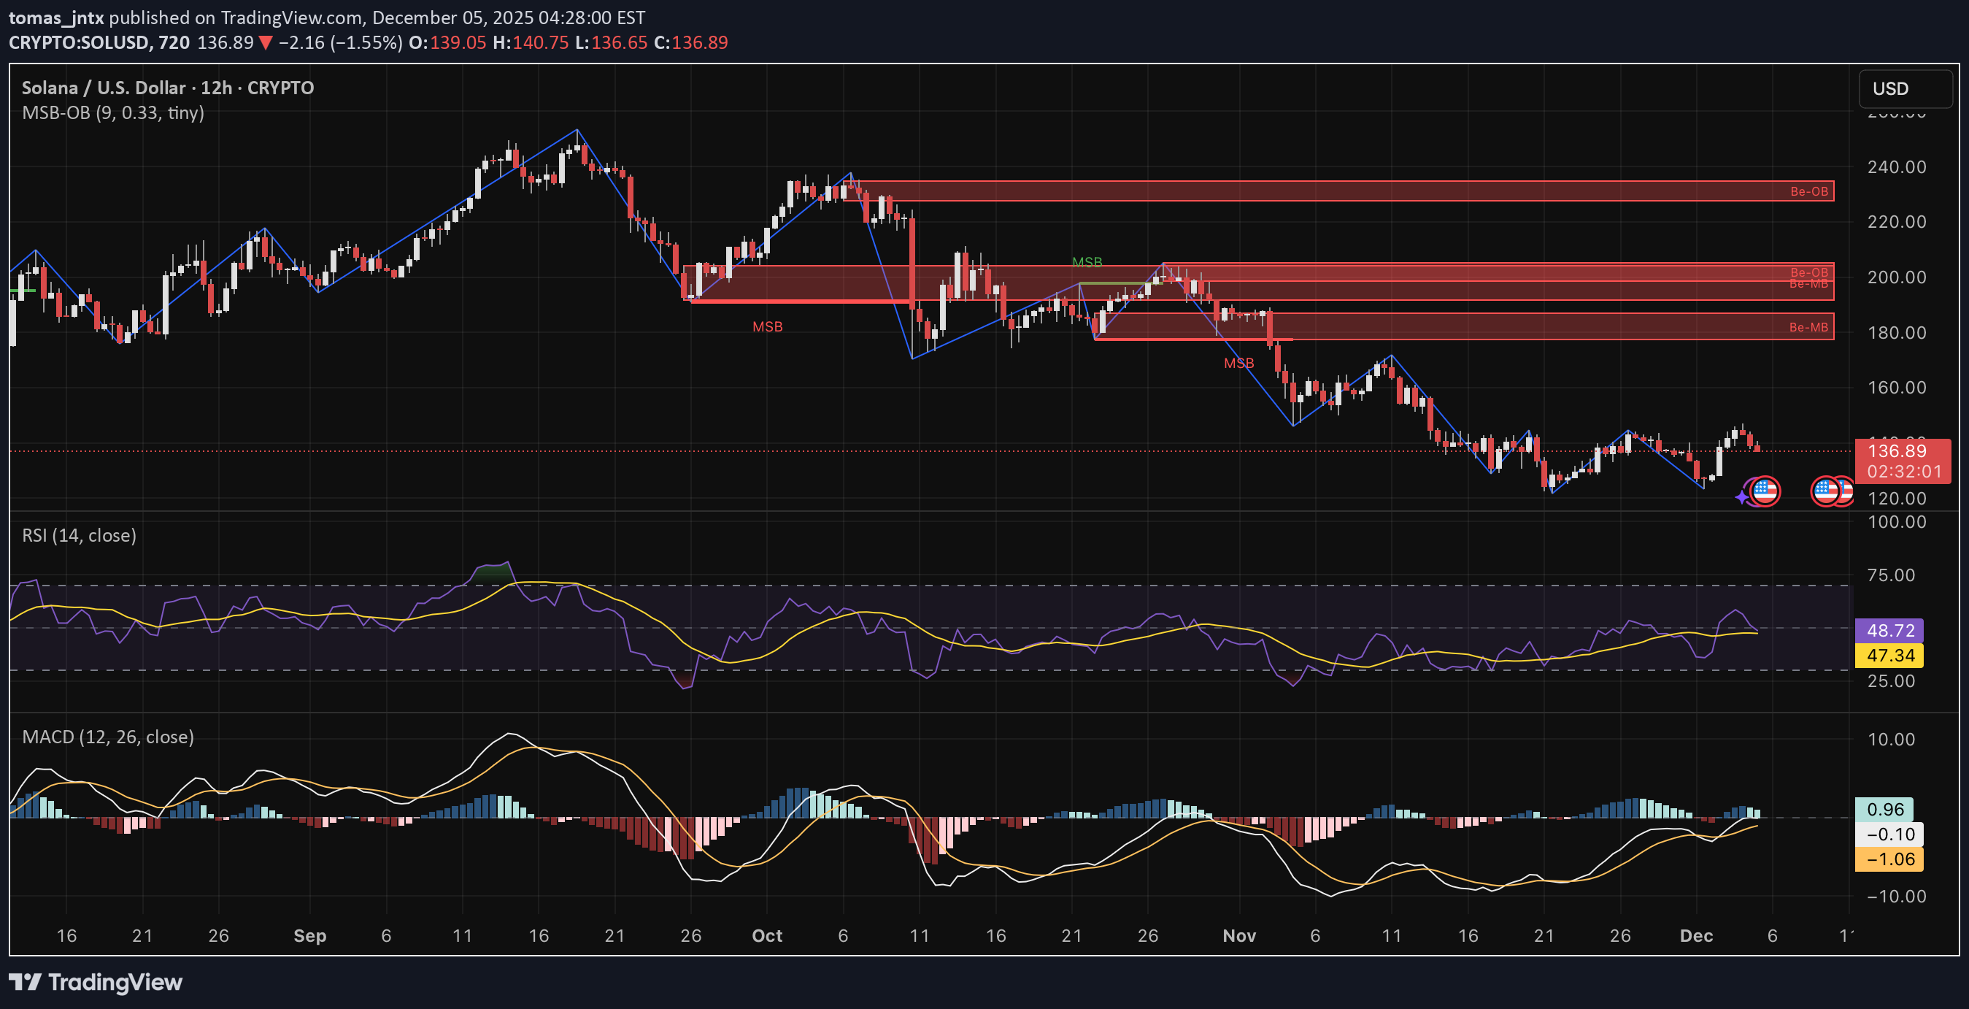Viewport: 1969px width, 1009px height.
Task: Click the Nov label on time axis
Action: (x=1239, y=935)
